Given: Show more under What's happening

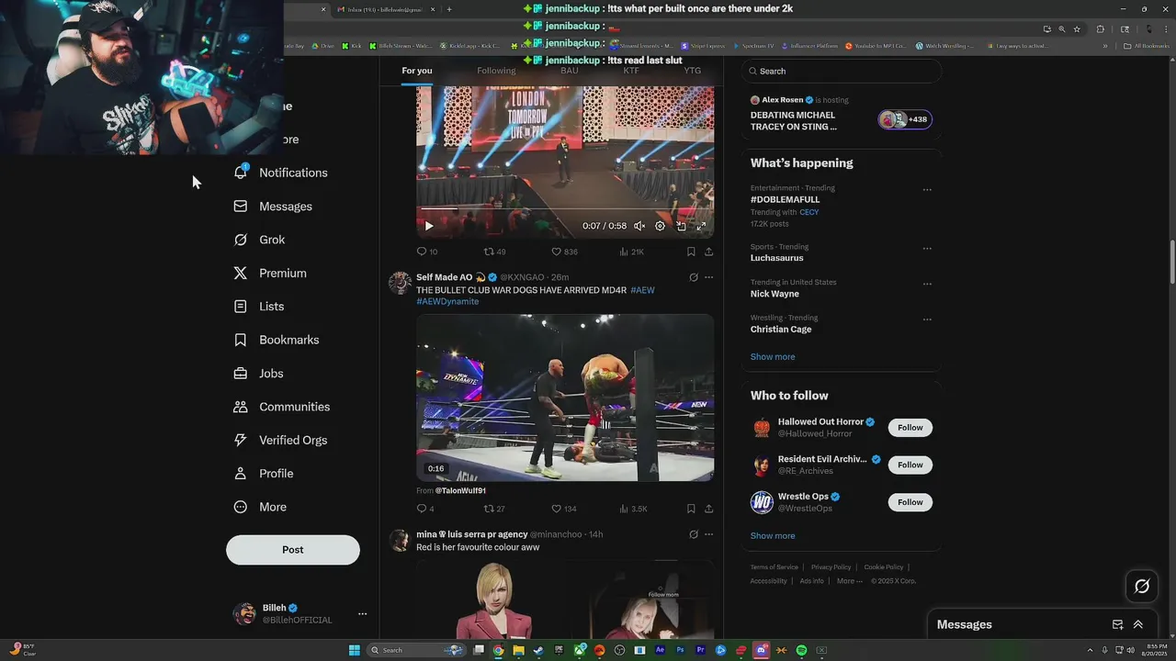Looking at the screenshot, I should [x=773, y=357].
